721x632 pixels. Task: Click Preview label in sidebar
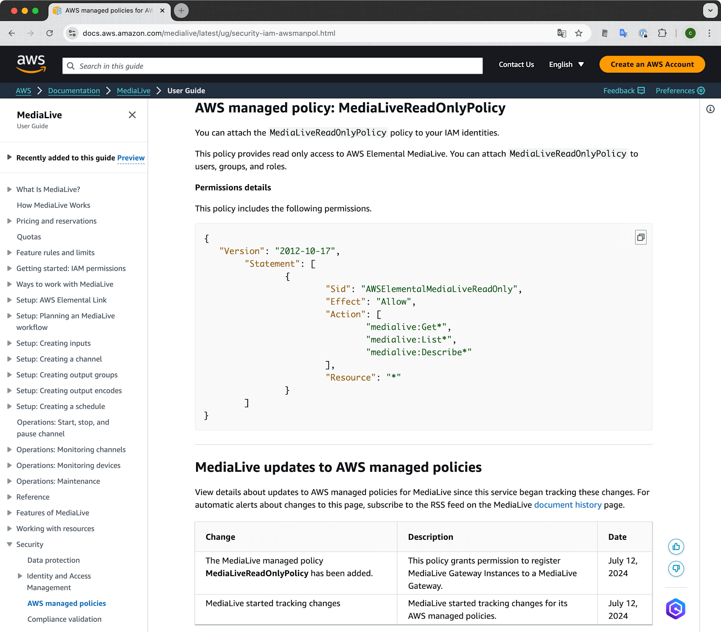tap(131, 158)
